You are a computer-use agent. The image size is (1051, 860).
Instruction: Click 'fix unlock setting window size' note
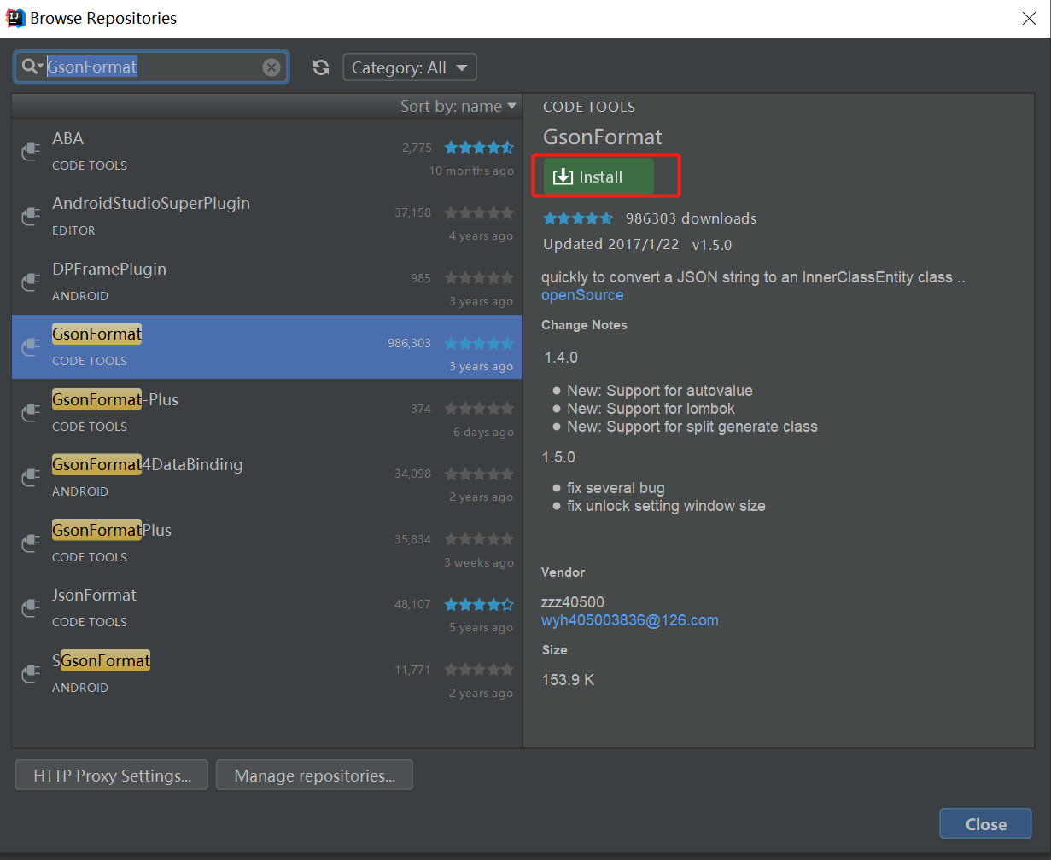[666, 506]
